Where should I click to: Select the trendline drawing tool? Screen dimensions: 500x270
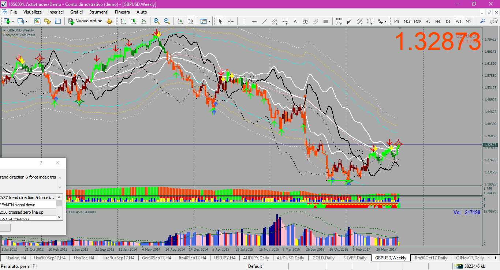[265, 21]
